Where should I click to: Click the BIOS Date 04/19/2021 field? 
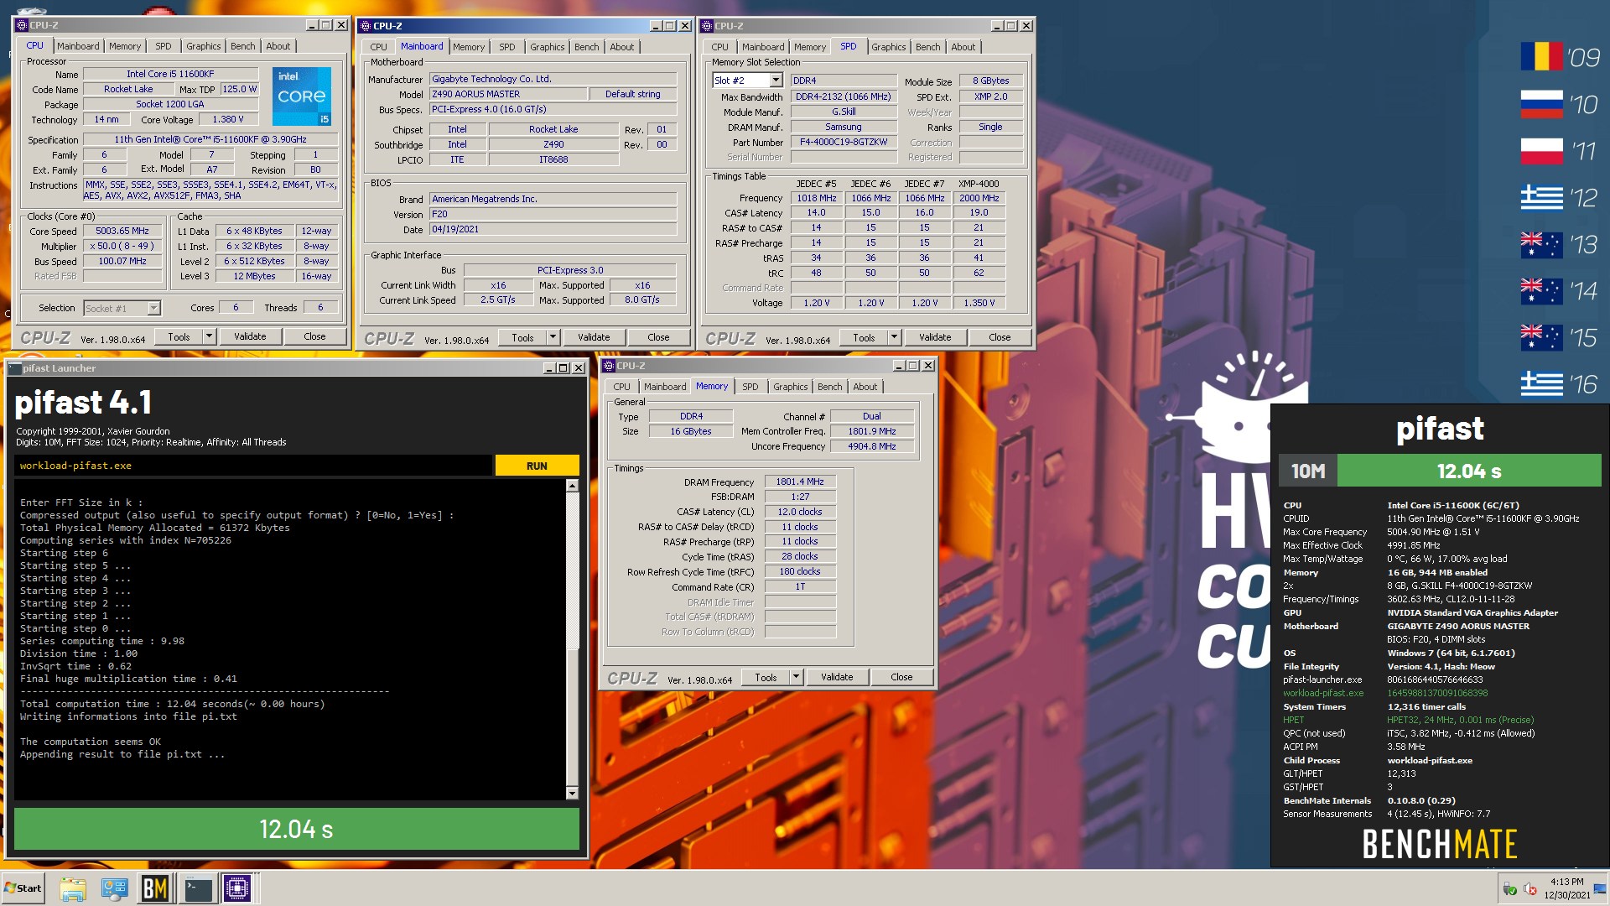pyautogui.click(x=553, y=229)
